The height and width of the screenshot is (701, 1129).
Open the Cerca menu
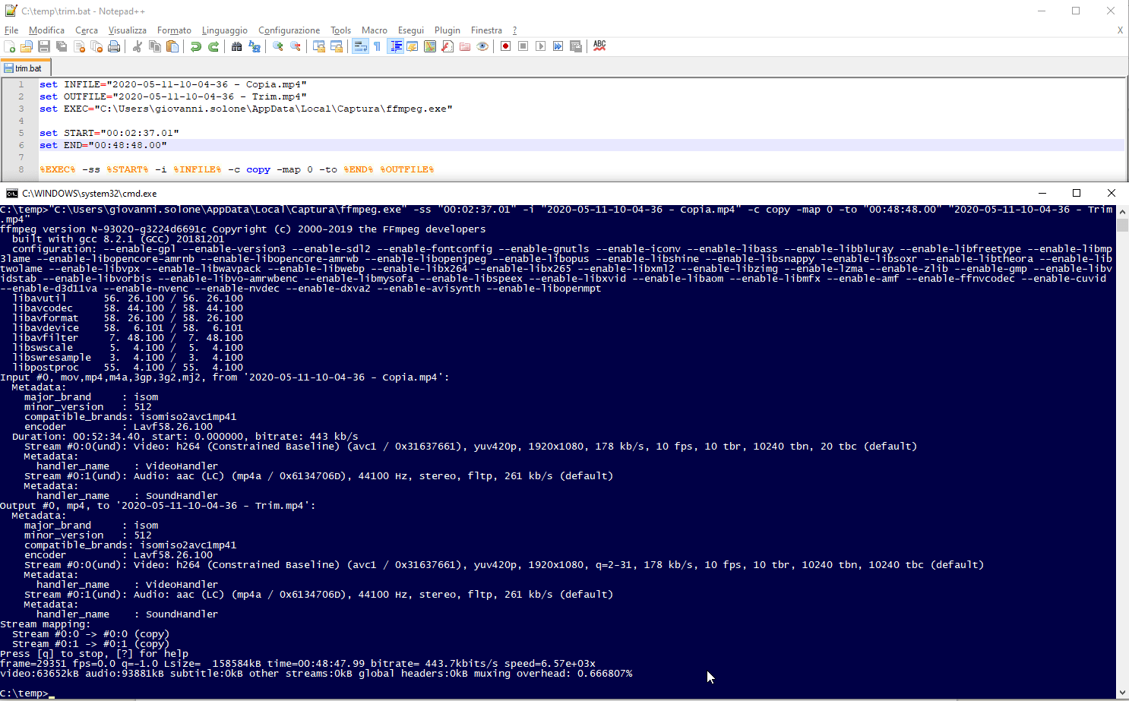[87, 30]
